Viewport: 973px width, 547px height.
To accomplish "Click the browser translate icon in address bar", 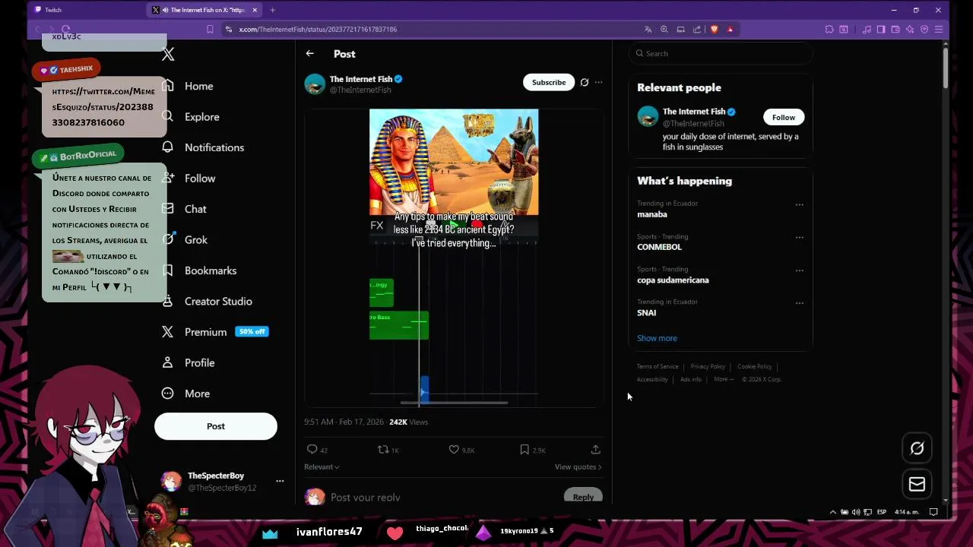I will pyautogui.click(x=648, y=29).
